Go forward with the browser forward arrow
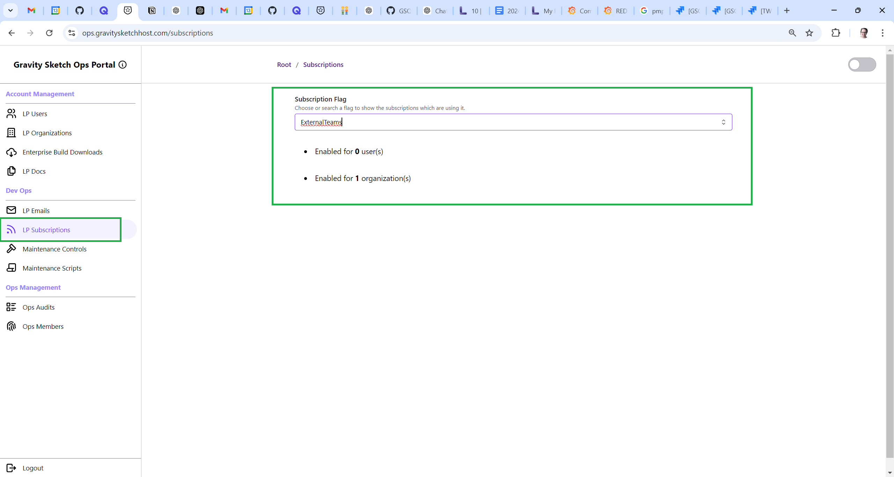 [30, 33]
